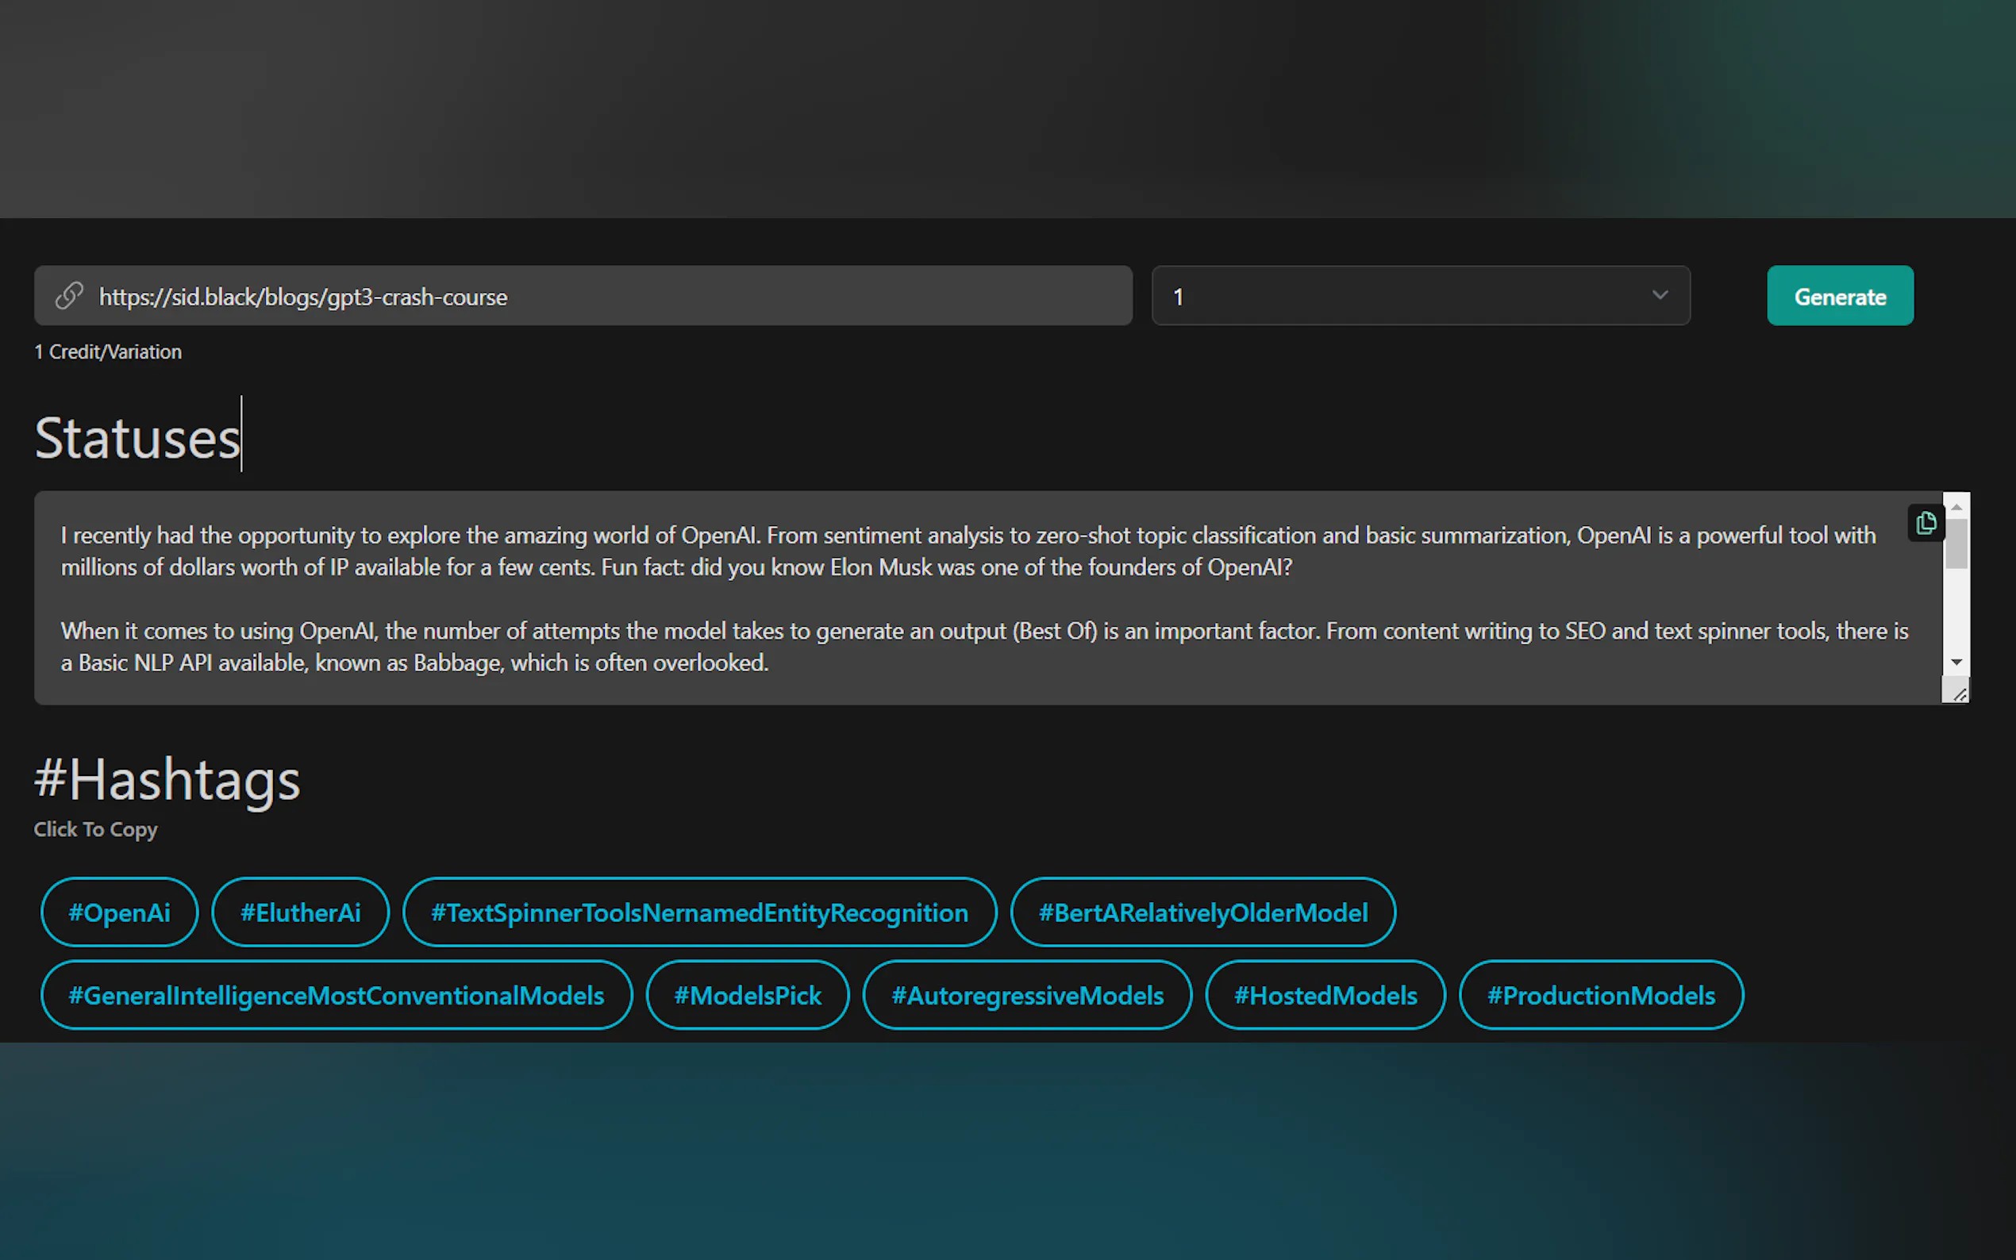
Task: Click the textarea resize handle icon
Action: coord(1956,691)
